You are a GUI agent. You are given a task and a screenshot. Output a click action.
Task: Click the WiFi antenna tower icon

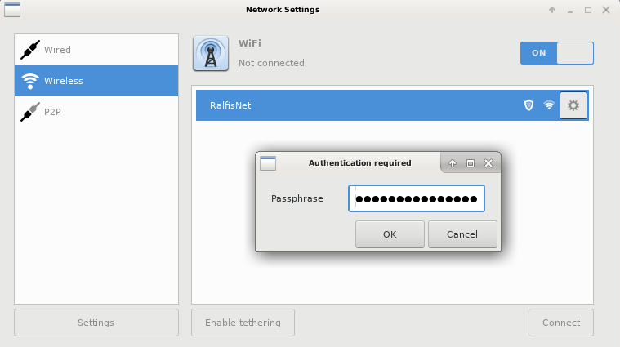[211, 53]
